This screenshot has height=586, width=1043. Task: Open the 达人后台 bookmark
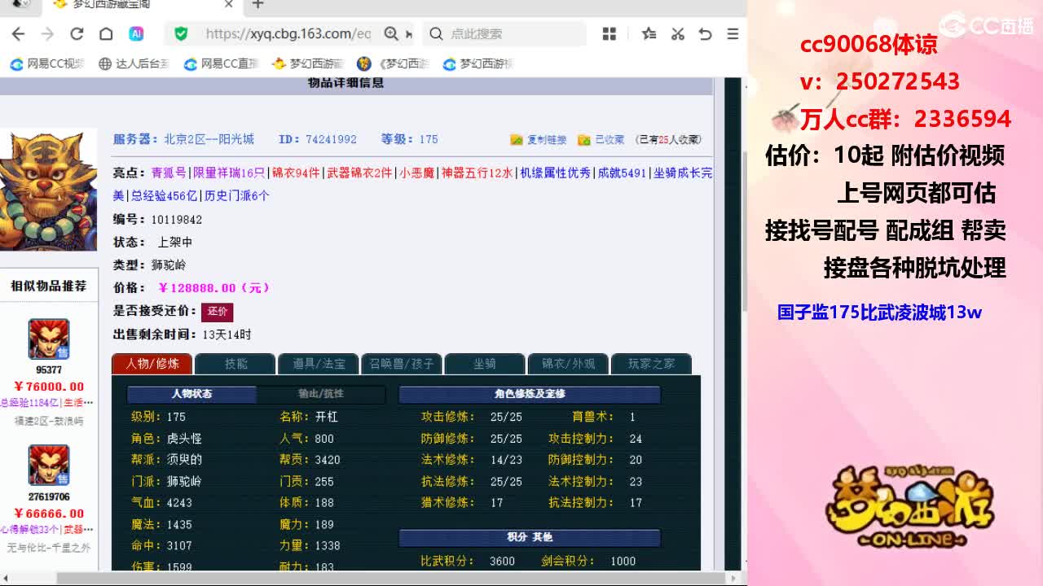tap(134, 63)
